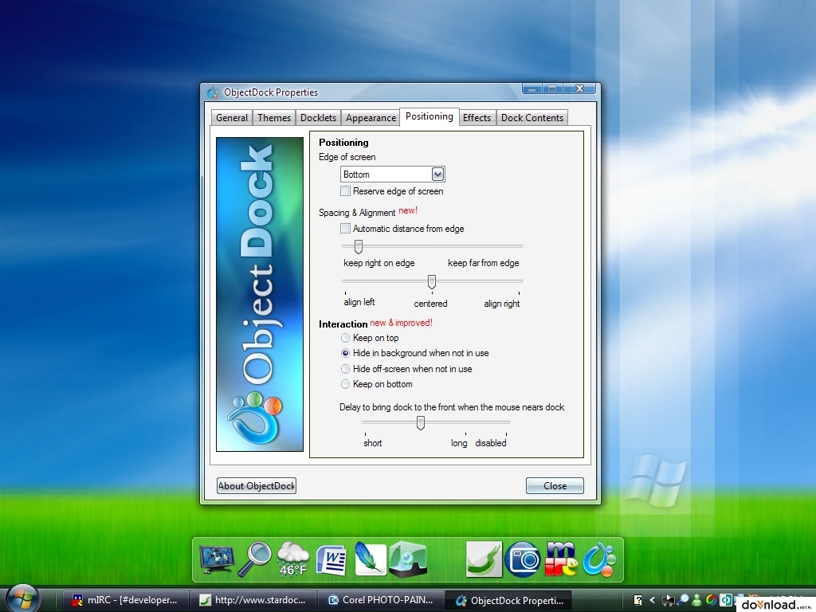816x612 pixels.
Task: Click the distance from edge slider thumb
Action: coord(359,247)
